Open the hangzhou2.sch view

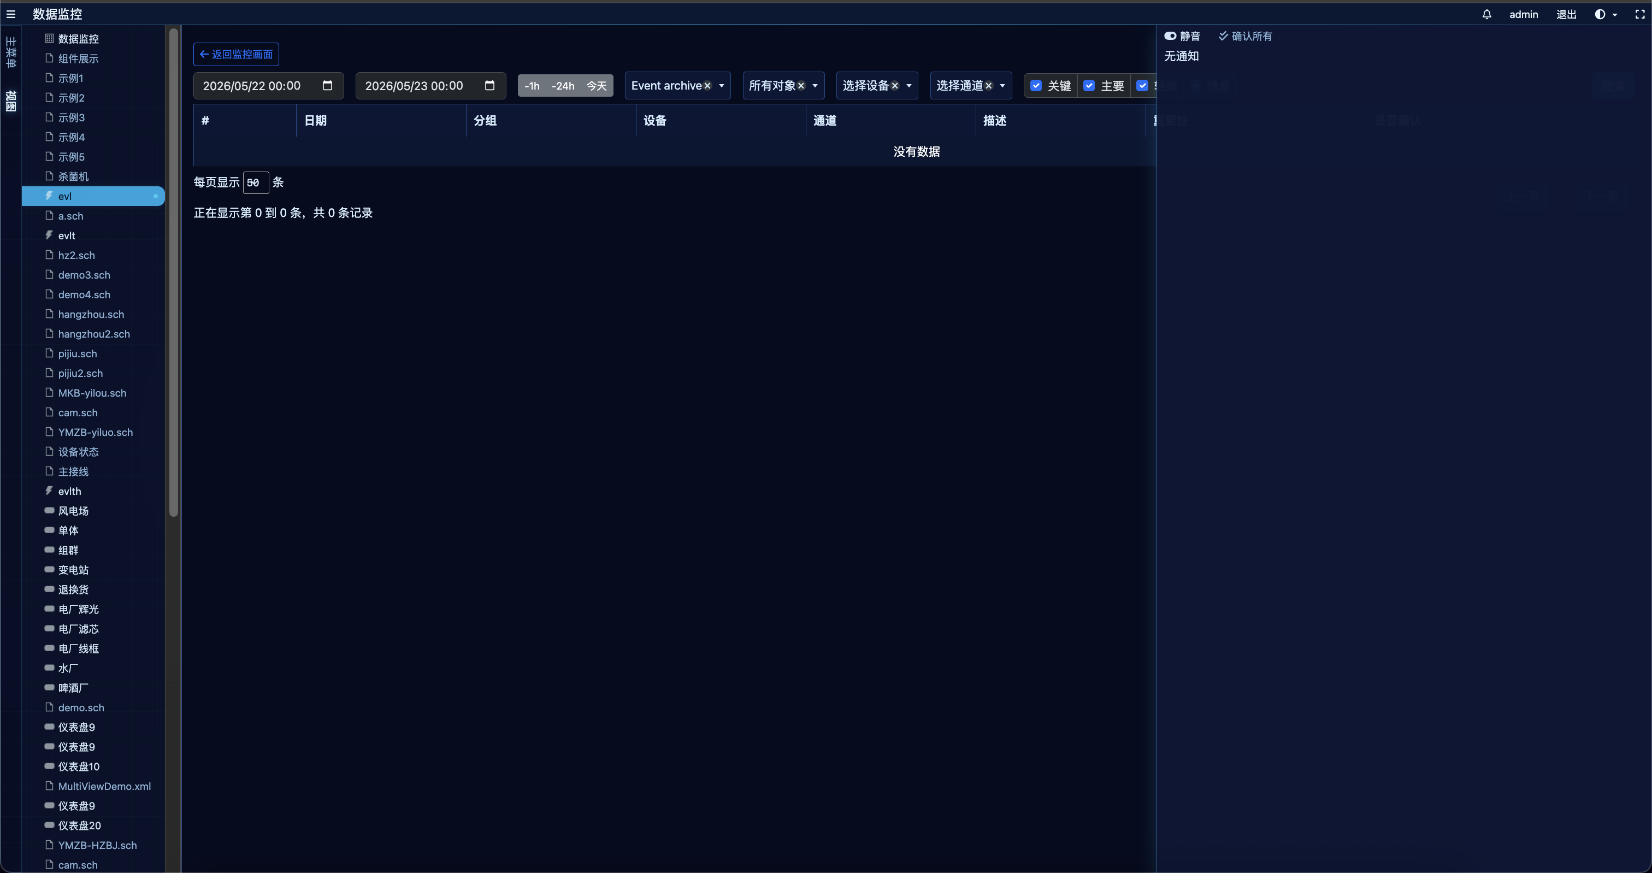pyautogui.click(x=93, y=334)
